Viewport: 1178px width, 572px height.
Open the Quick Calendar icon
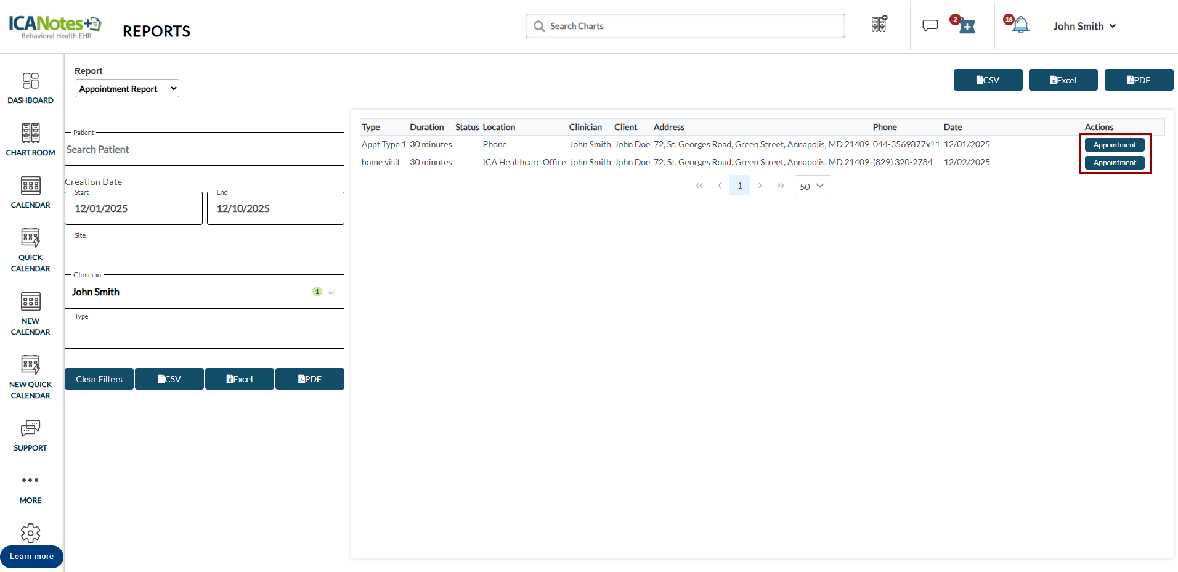[x=30, y=250]
